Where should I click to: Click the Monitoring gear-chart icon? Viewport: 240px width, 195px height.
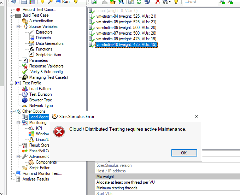(x=25, y=123)
